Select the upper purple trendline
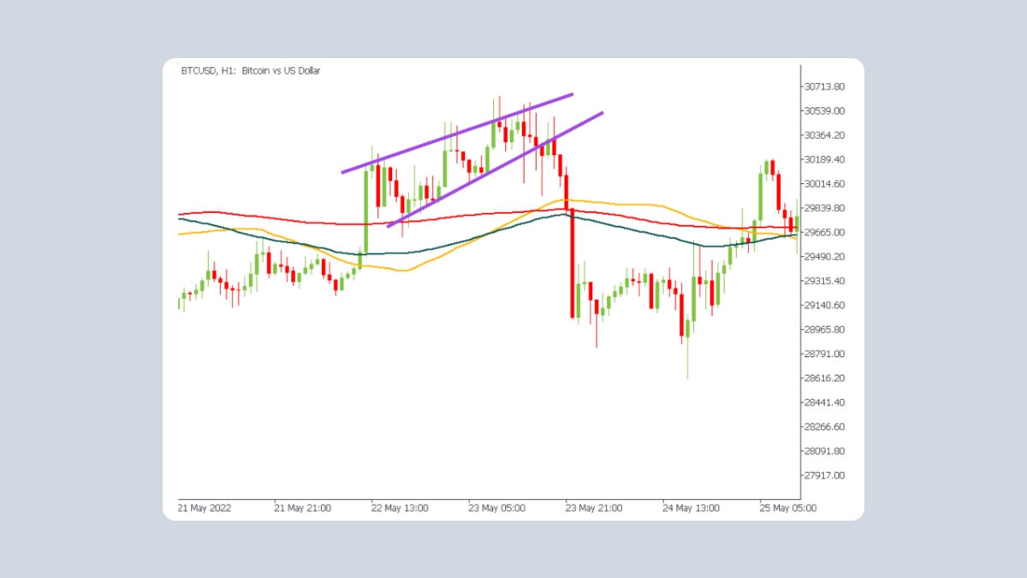Screen dimensions: 1027x578 point(457,133)
